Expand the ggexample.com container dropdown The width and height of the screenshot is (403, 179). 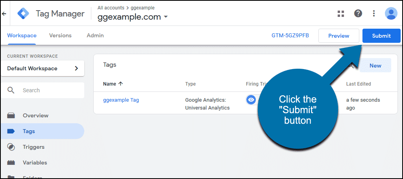(x=166, y=17)
